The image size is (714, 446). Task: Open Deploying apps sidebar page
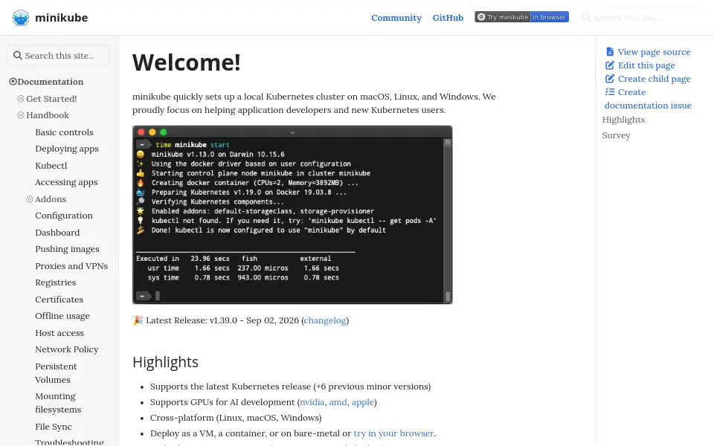(67, 149)
